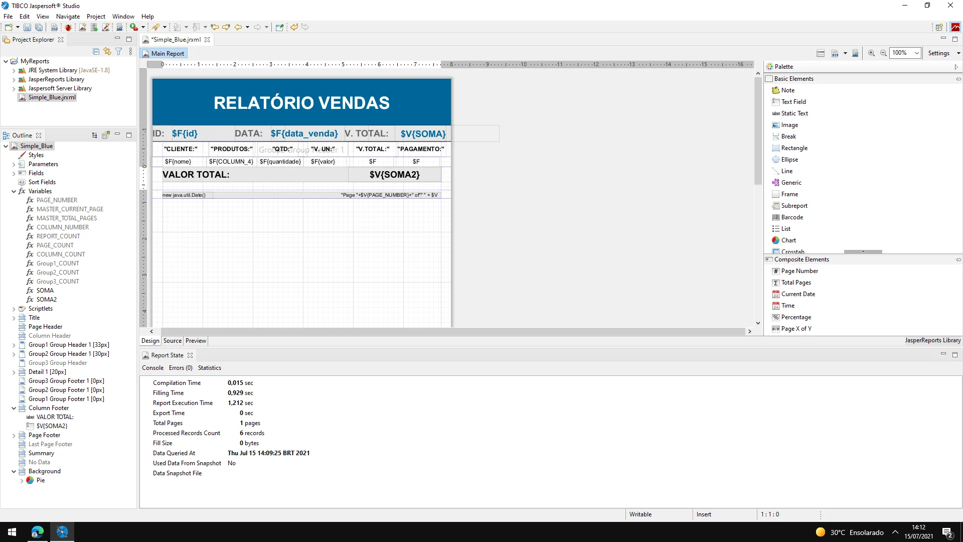Click the zoom out magnifier icon

point(883,53)
